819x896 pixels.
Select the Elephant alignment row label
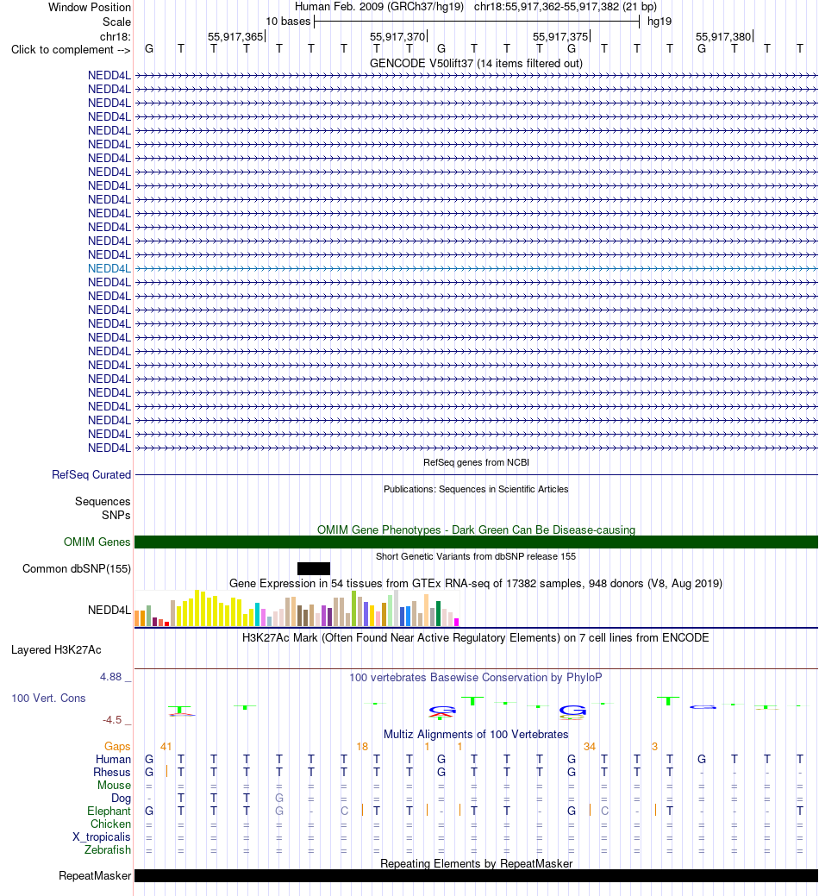point(109,811)
